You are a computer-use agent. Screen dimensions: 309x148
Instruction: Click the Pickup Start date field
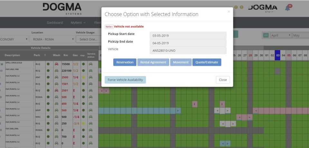click(x=188, y=36)
